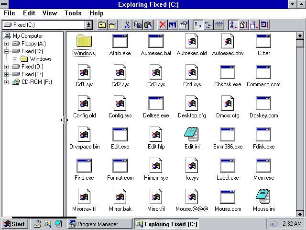The height and width of the screenshot is (230, 306).
Task: Select Emm386.exe file icon
Action: pyautogui.click(x=228, y=134)
